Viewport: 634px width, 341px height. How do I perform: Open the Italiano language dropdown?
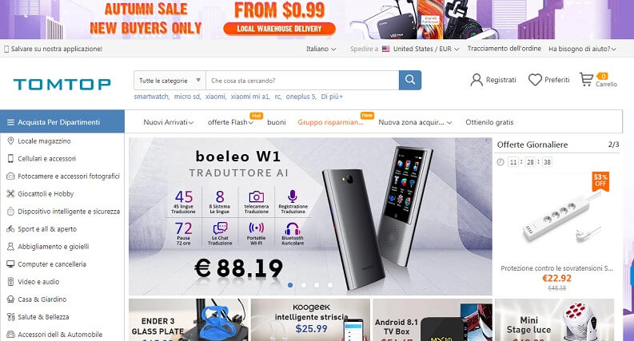point(321,49)
